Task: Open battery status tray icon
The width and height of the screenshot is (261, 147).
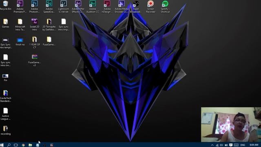Action: (x=226, y=145)
